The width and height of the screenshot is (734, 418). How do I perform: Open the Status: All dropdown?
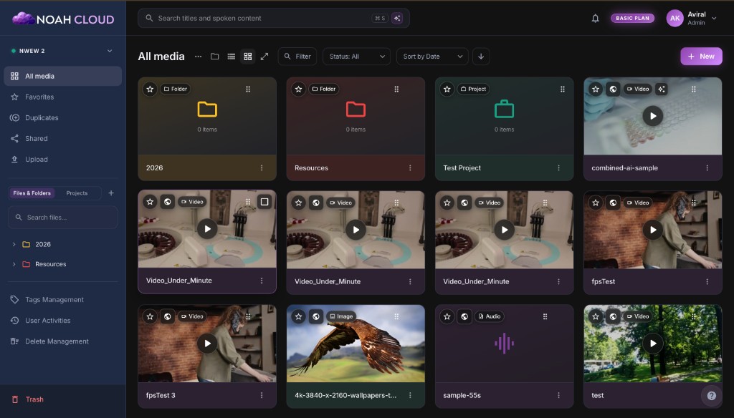pyautogui.click(x=356, y=57)
